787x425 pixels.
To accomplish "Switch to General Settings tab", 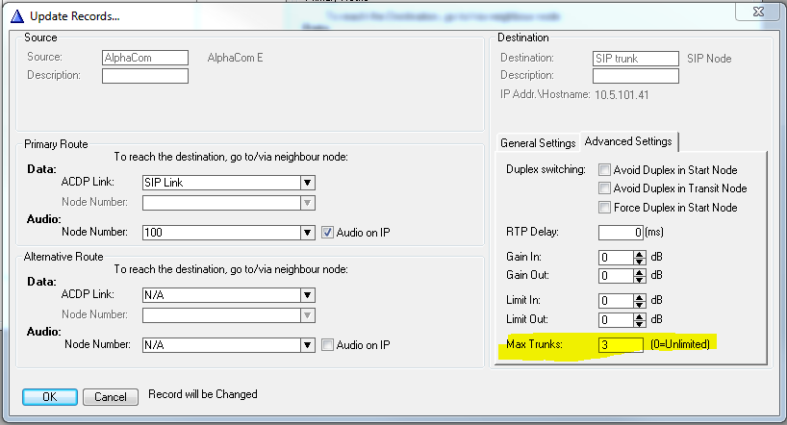I will click(538, 143).
